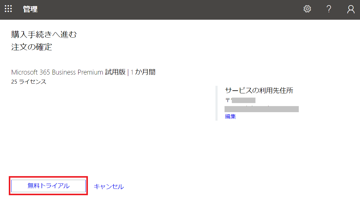Click the 編集 link under the service address
Image resolution: width=360 pixels, height=204 pixels.
tap(230, 116)
